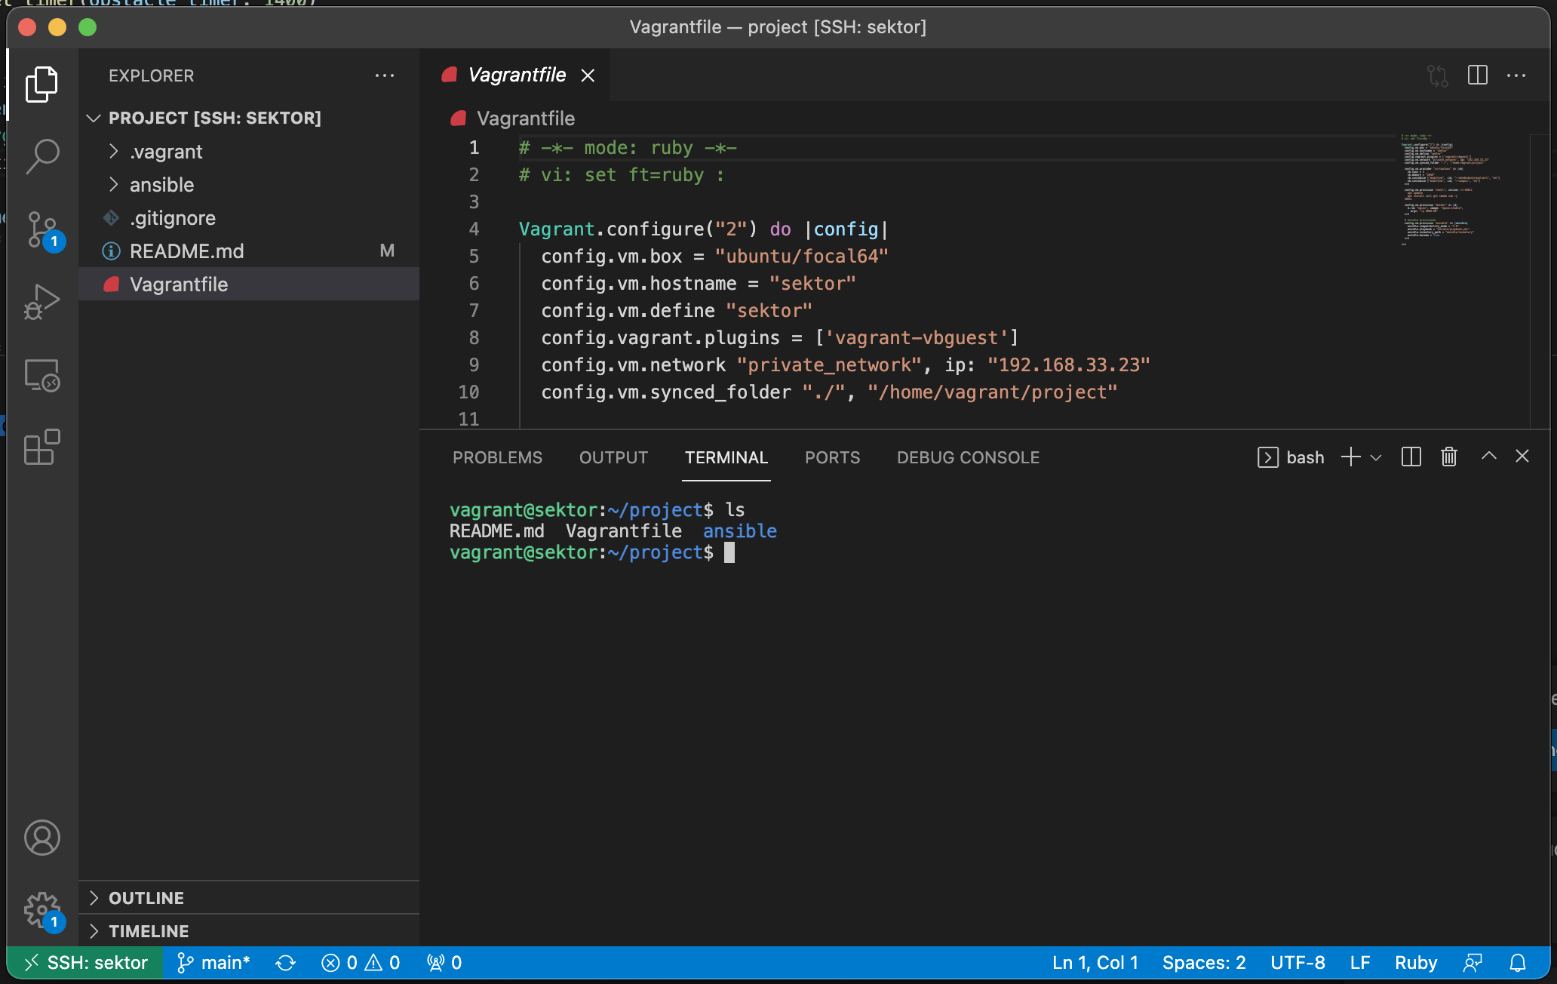The height and width of the screenshot is (984, 1557).
Task: Open Explorer views and more actions menu
Action: (385, 75)
